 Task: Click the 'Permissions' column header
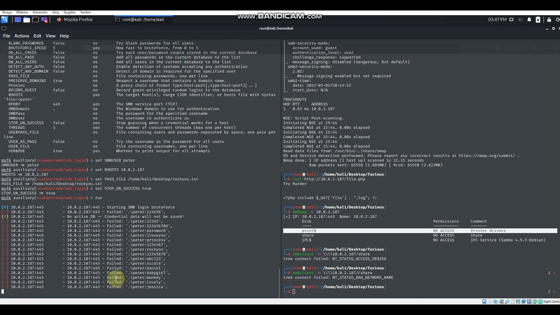pos(446,221)
